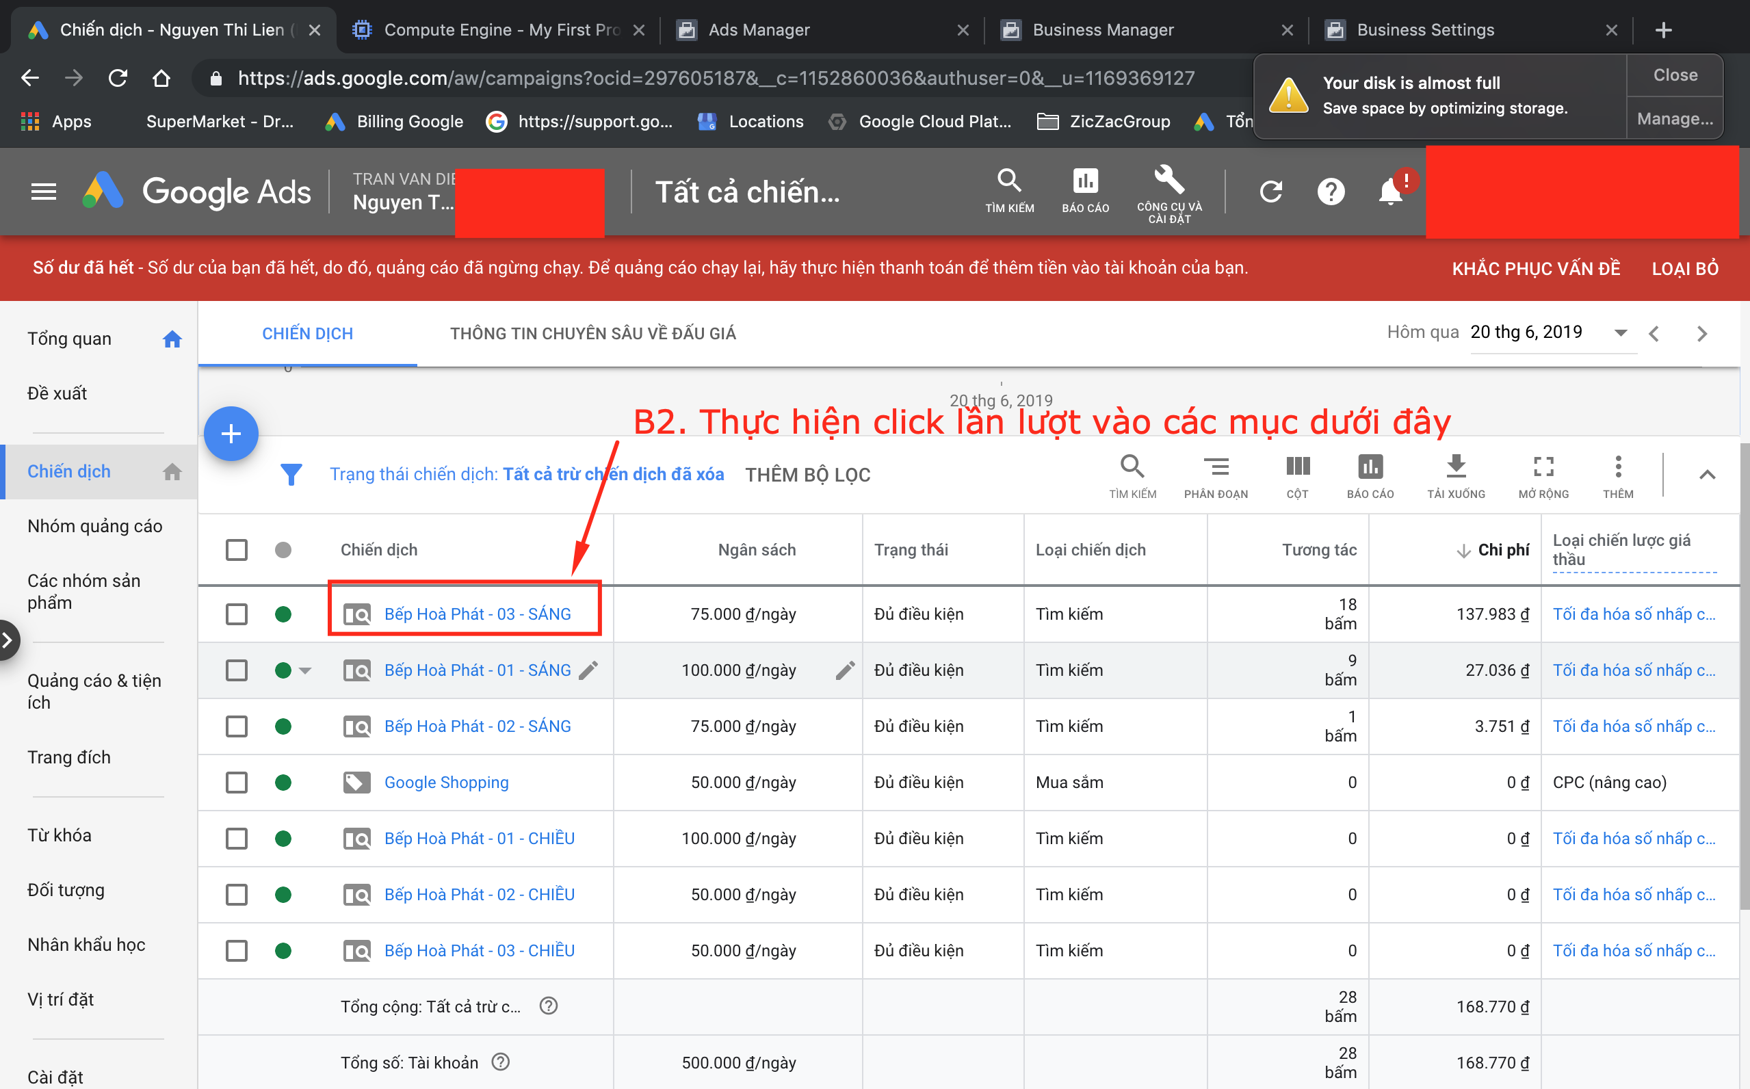Open status dropdown for Bếp Hoà Phát - 01 - SÁNG
The width and height of the screenshot is (1750, 1089).
click(x=304, y=670)
